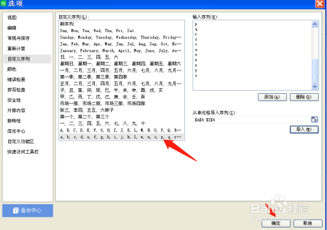Select the 市场一部, 市场二部 sequence
This screenshot has width=327, height=230.
click(x=121, y=103)
